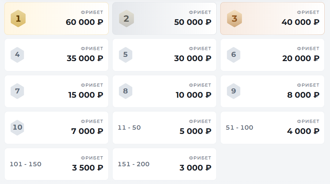Screen dimensions: 330x184
Task: Select the 40 000 ₽ freebet prize
Action: point(300,22)
